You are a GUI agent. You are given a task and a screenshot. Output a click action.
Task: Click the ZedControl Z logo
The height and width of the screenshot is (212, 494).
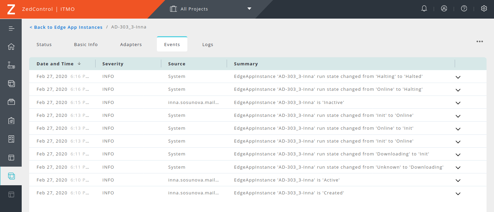tap(11, 9)
